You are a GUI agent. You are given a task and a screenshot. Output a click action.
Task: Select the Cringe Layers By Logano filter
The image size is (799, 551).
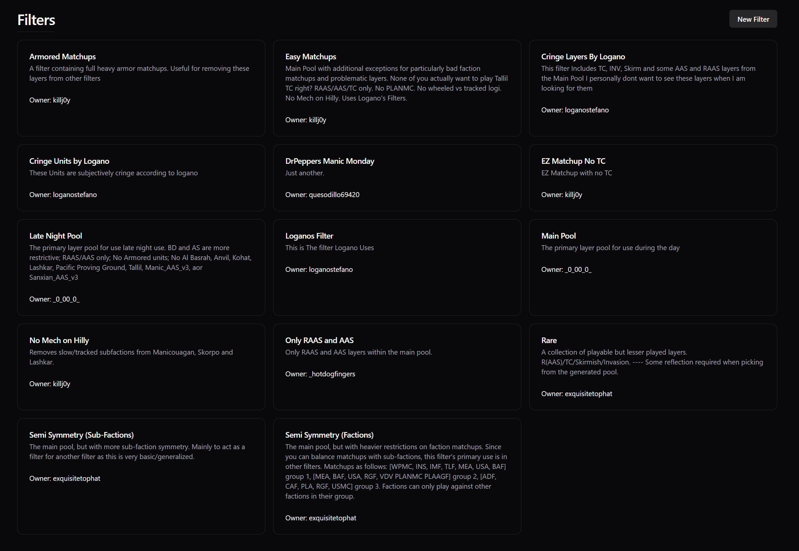[x=653, y=88]
